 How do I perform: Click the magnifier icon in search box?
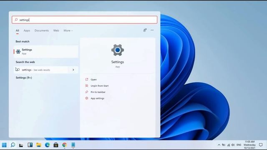[x=16, y=20]
